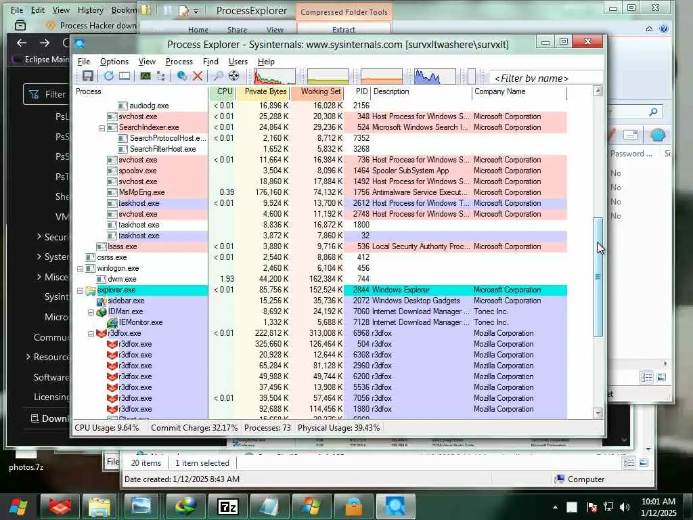Select the lsass.exe process row
The height and width of the screenshot is (520, 693).
pos(319,246)
